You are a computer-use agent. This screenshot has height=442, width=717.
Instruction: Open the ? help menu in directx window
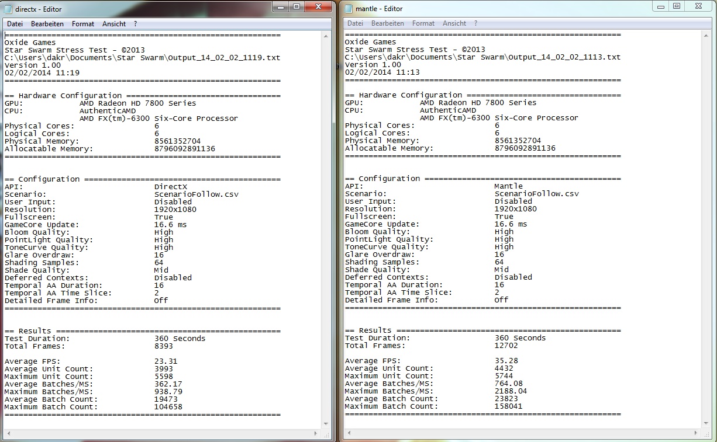point(135,24)
